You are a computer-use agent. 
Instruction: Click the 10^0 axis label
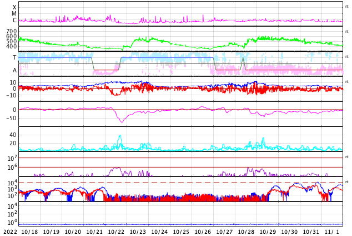[12, 223]
